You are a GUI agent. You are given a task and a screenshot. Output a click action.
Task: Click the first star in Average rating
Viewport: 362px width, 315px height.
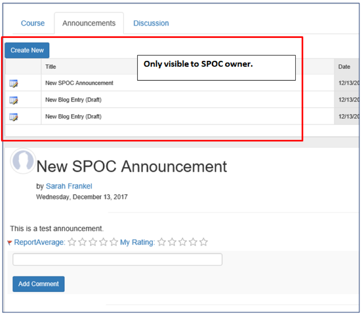(x=72, y=242)
